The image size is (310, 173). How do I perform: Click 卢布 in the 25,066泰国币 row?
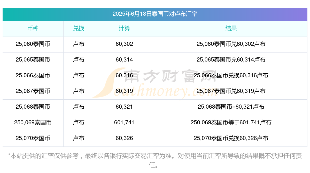[79, 75]
